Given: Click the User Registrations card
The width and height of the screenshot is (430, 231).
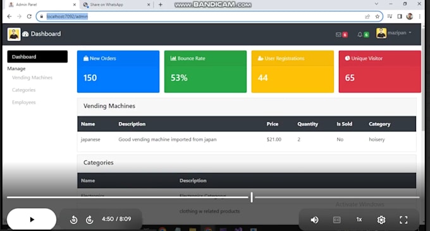Looking at the screenshot, I should click(x=293, y=71).
